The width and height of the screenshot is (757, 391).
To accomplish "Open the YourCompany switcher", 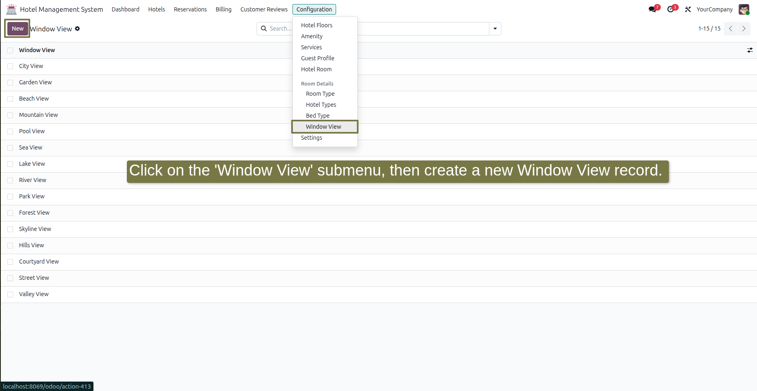I will tap(714, 9).
